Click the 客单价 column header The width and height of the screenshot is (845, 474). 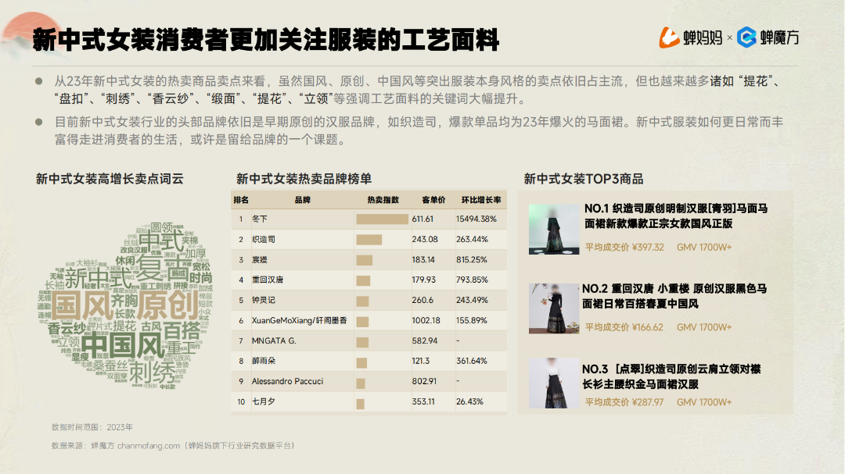click(433, 200)
